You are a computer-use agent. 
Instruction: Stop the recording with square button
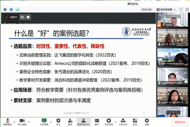pos(28,17)
